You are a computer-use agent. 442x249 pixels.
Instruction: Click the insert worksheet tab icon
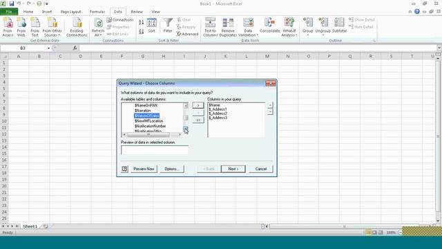click(x=46, y=226)
